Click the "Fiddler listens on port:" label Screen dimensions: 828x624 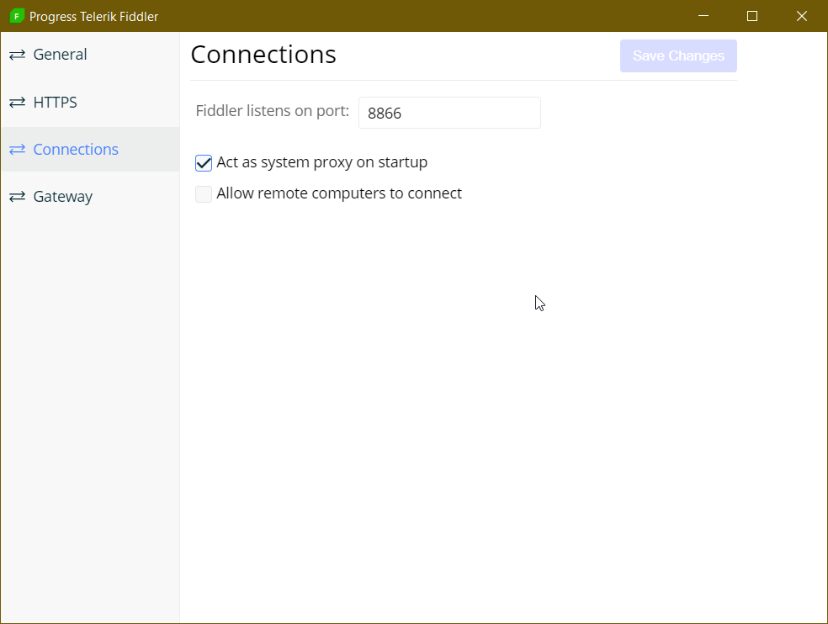(x=272, y=111)
